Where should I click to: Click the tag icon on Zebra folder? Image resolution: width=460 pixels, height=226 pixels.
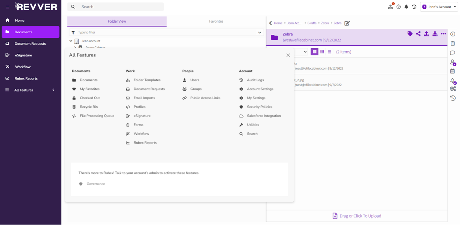pyautogui.click(x=410, y=34)
